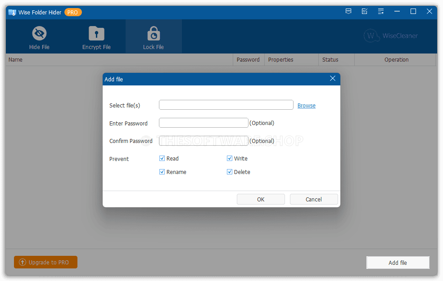Screen dimensions: 443x281
Task: Click the edit note icon in title bar
Action: coord(365,11)
